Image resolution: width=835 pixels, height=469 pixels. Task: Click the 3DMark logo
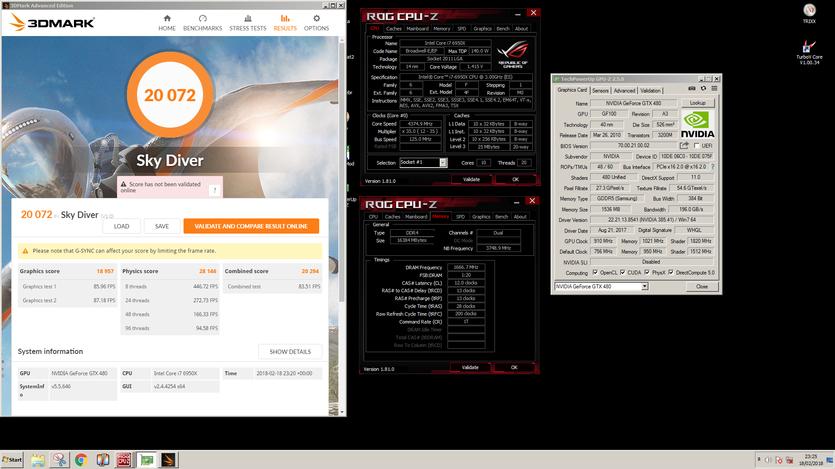tap(52, 22)
